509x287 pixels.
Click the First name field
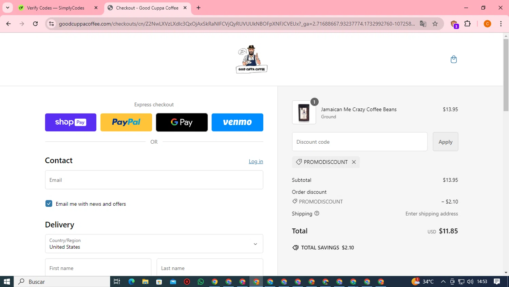click(98, 268)
